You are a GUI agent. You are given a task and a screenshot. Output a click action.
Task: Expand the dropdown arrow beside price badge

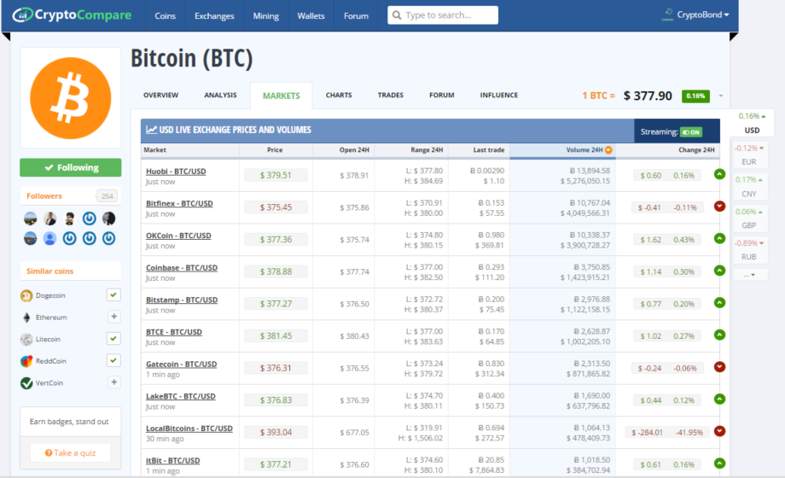721,96
